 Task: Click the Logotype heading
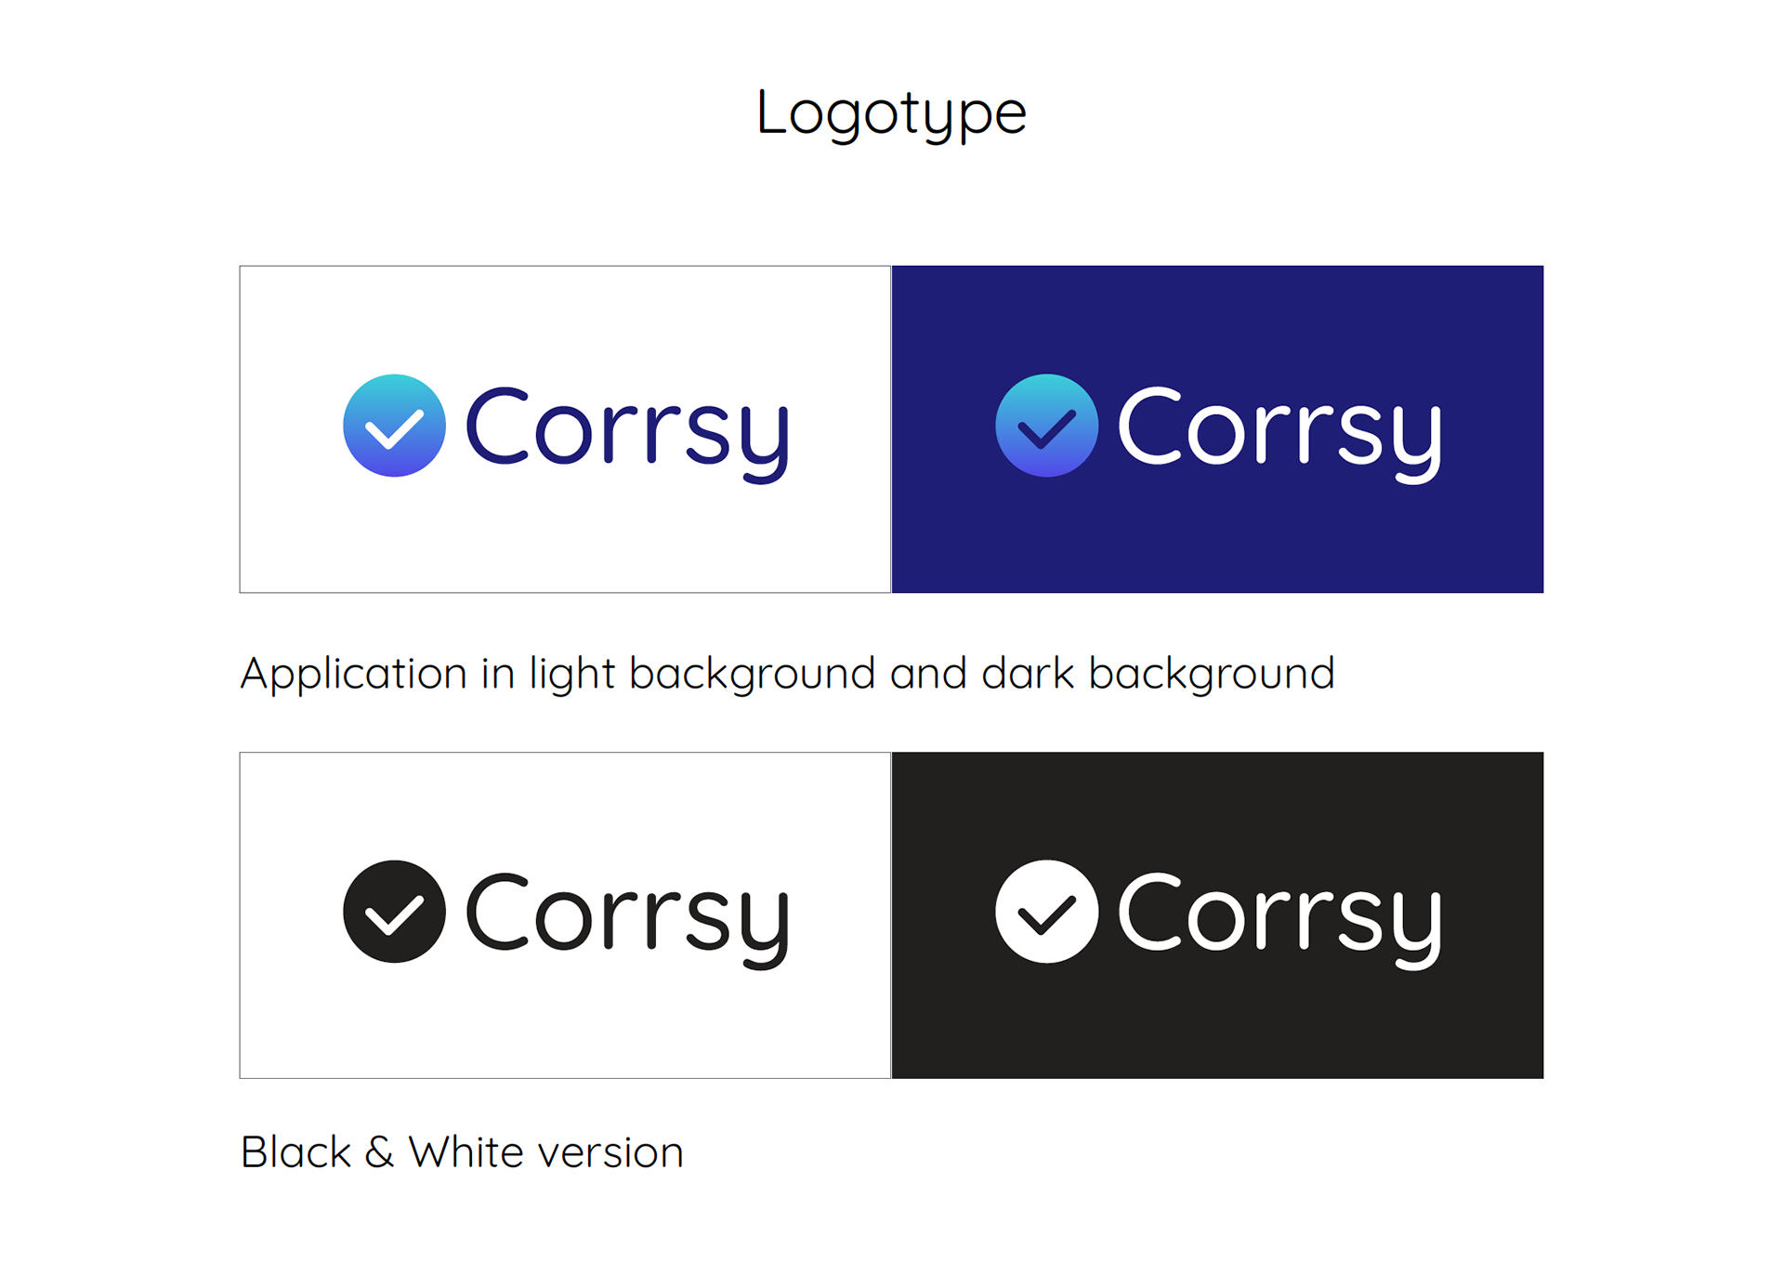891,113
